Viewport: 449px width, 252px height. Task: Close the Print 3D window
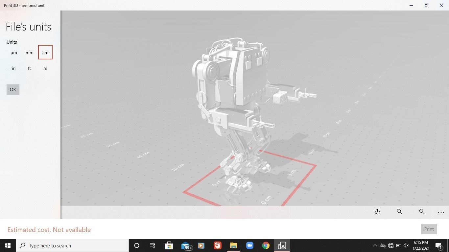[x=441, y=5]
